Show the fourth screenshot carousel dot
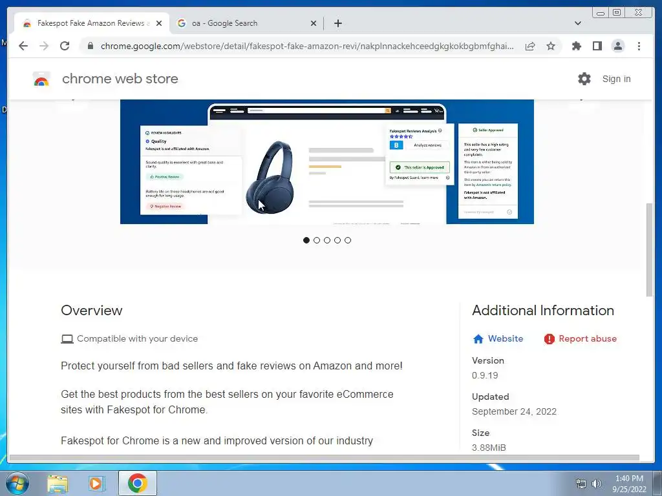The height and width of the screenshot is (496, 662). 337,240
